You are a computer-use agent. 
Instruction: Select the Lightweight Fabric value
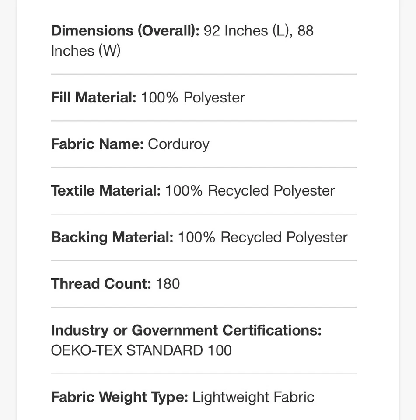[253, 397]
